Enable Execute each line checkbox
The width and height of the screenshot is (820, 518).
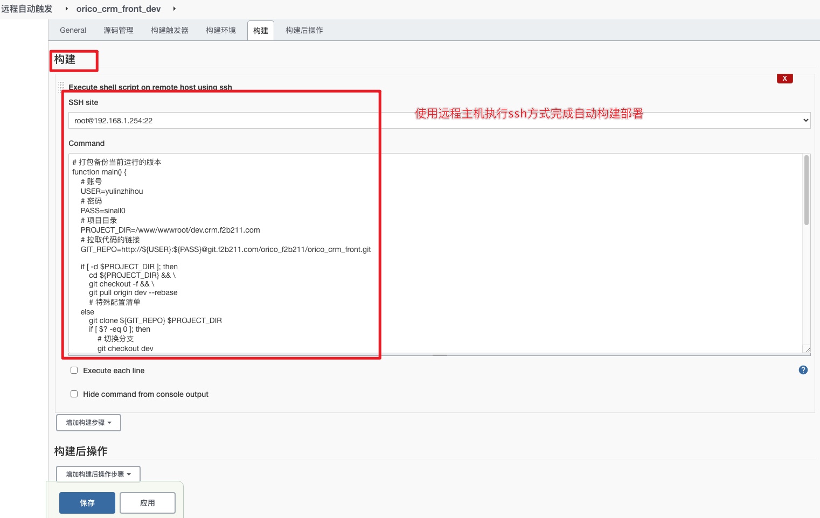coord(74,370)
